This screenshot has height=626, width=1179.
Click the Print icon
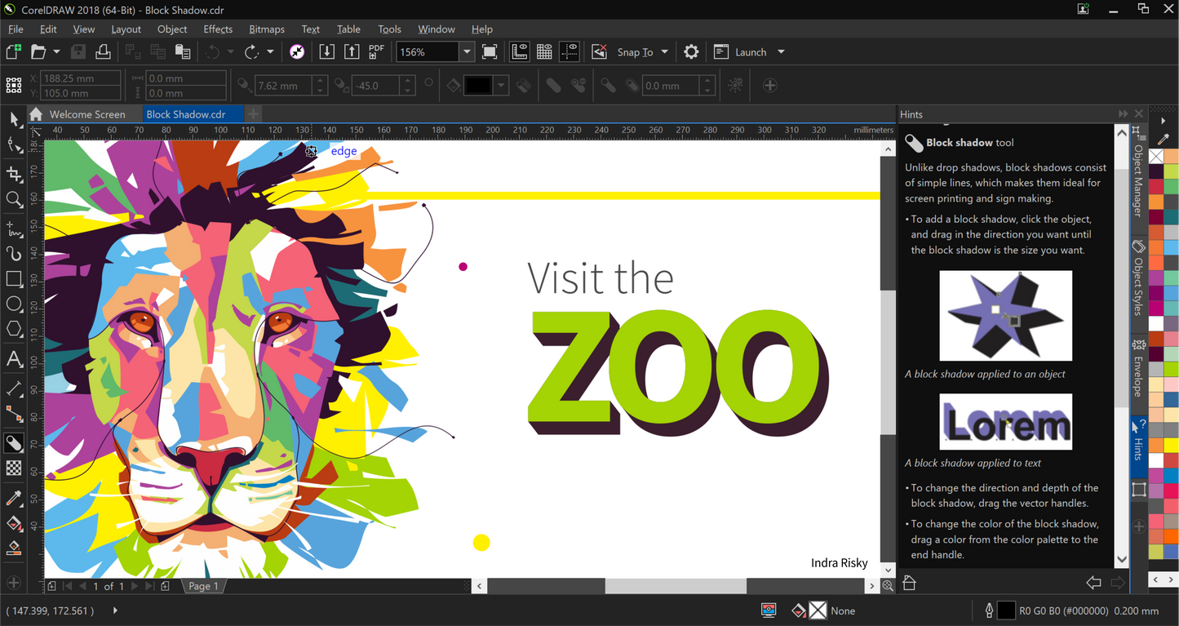pos(103,51)
